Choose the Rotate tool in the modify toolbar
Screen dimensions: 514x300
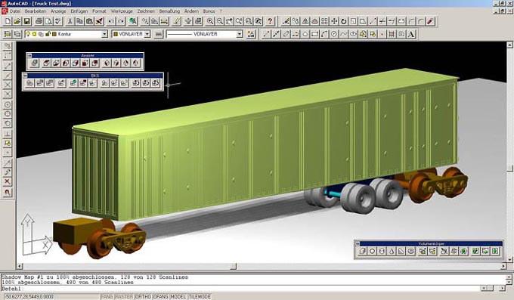(343, 22)
